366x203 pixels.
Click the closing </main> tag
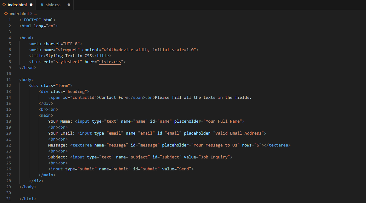coord(47,175)
